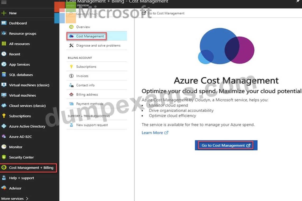The image size is (302, 201).
Task: Click the billing Subscriptions key icon
Action: pos(71,66)
